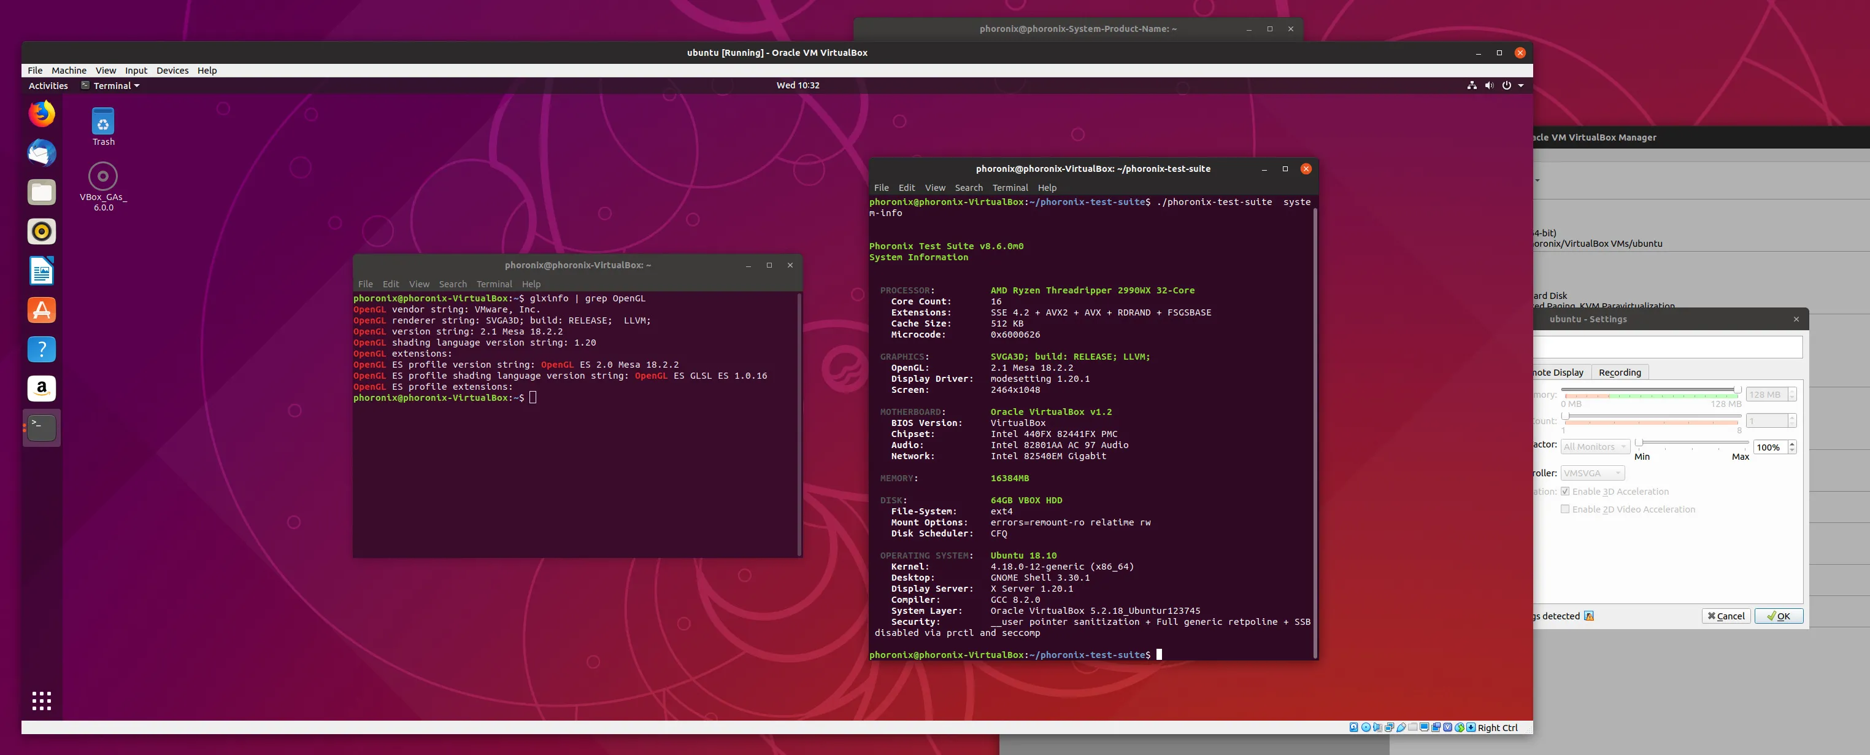The image size is (1870, 755).
Task: Open the VirtualBox Input menu
Action: (x=136, y=71)
